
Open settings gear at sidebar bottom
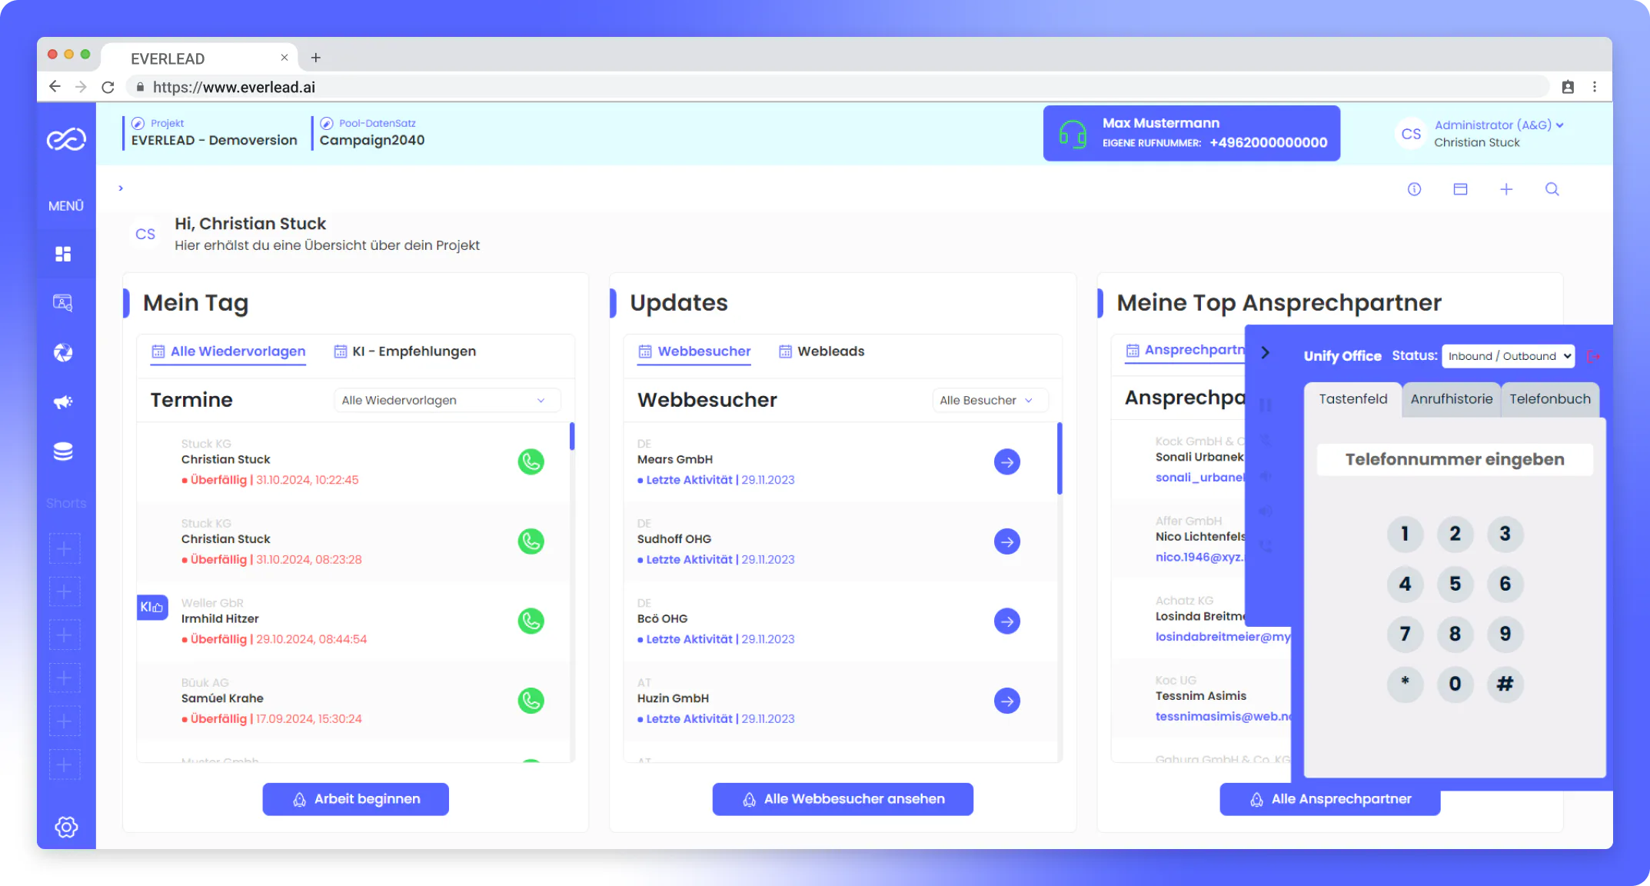point(66,827)
